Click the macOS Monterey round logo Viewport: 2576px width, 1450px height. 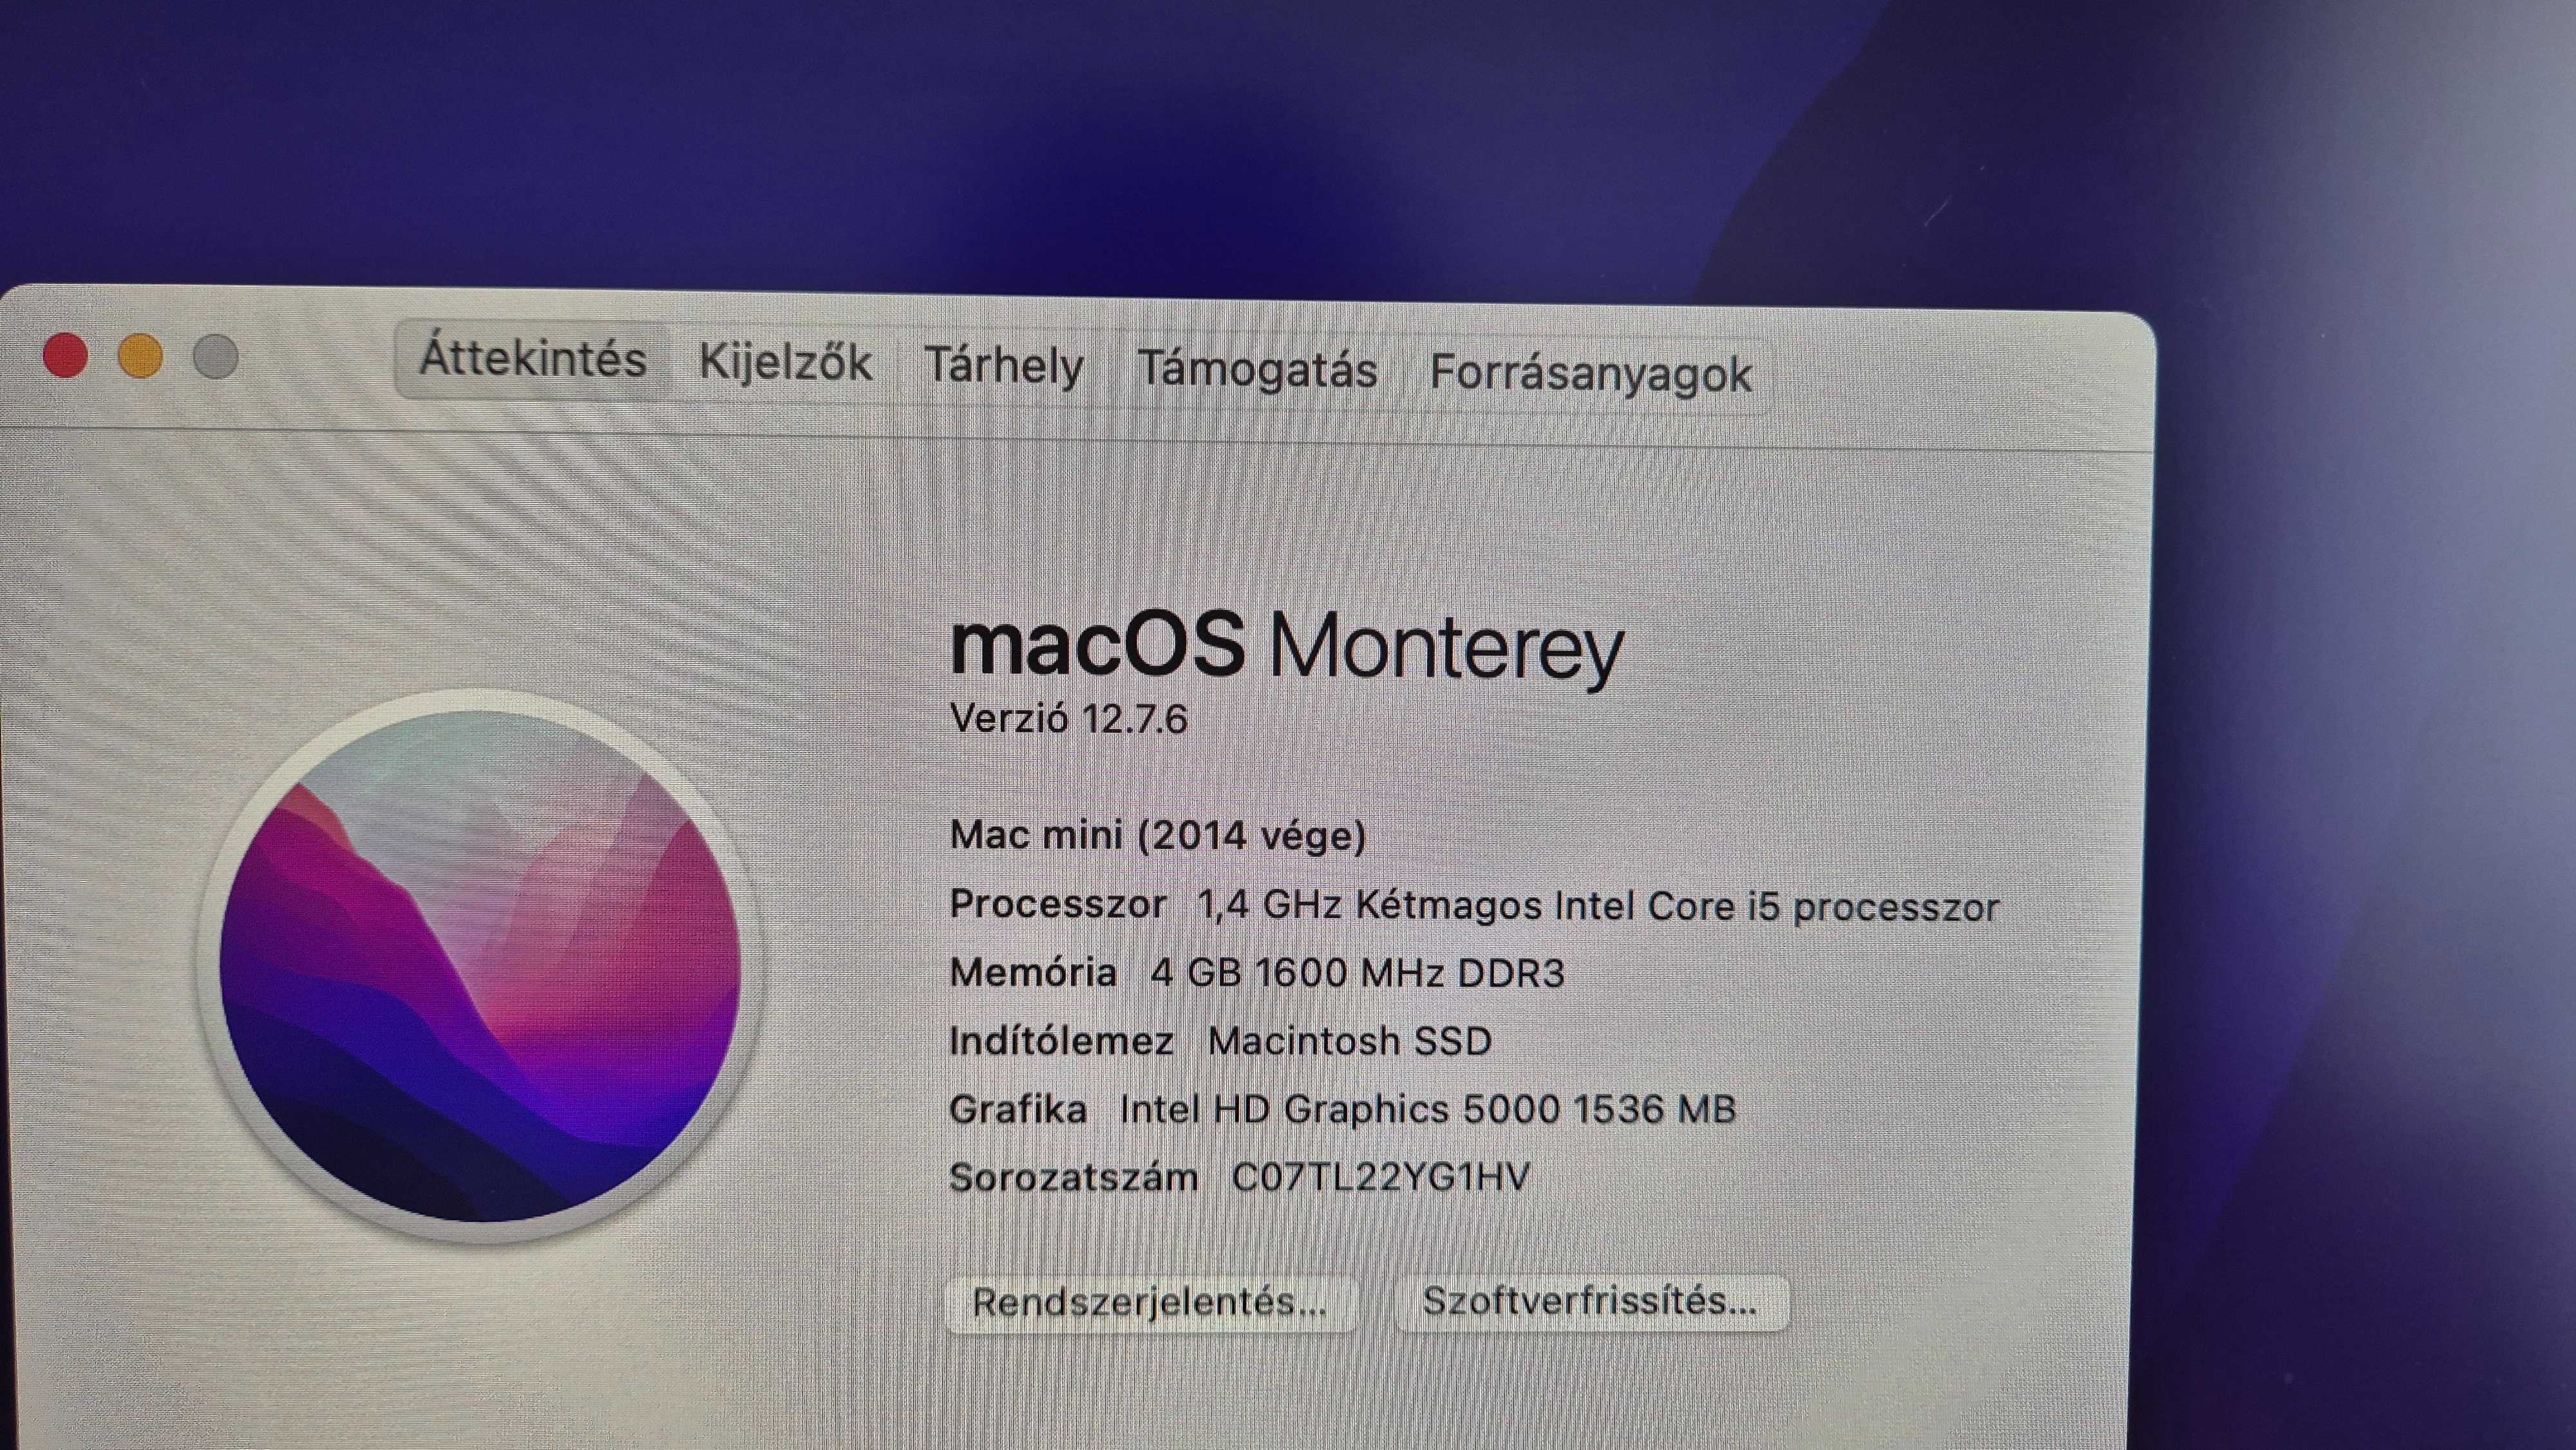481,966
